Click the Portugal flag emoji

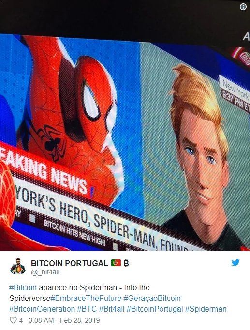click(116, 263)
